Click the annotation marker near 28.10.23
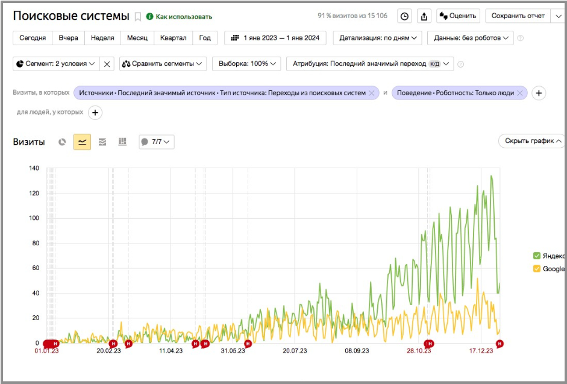 (429, 344)
